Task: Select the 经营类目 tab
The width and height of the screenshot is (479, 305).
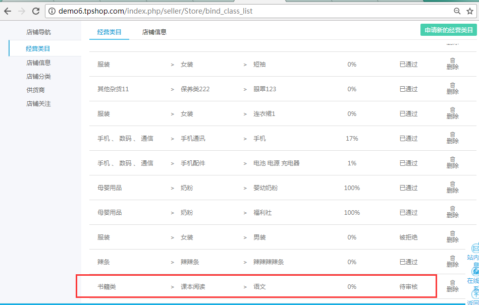Action: pyautogui.click(x=109, y=32)
